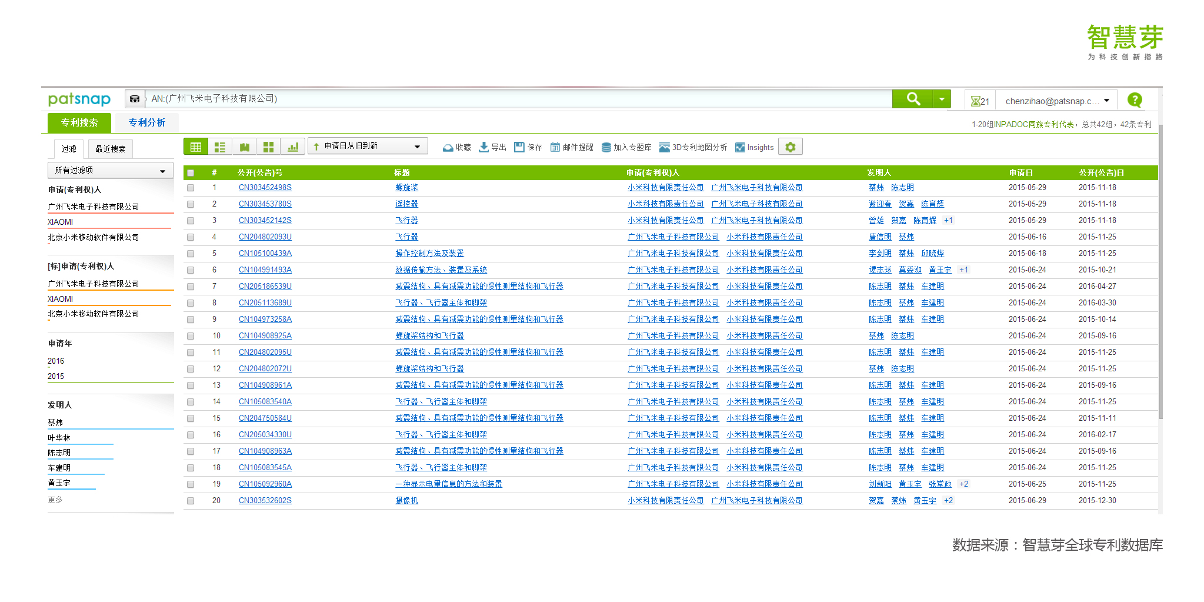Open title link 一种显示电量信息的方法和装置

[x=449, y=484]
